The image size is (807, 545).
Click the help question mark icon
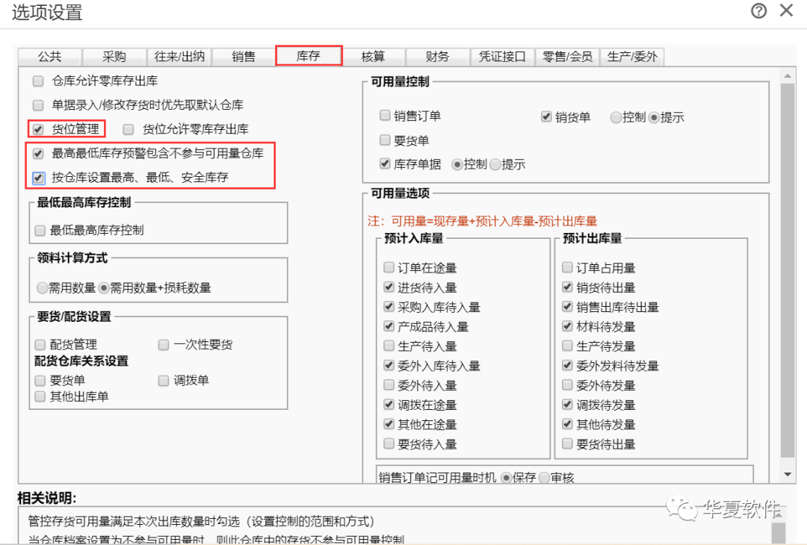pos(759,10)
